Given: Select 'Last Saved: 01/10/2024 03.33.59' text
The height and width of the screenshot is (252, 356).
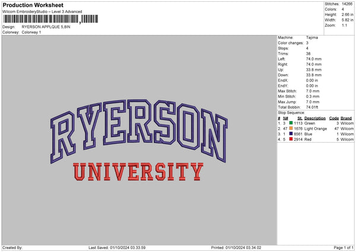Looking at the screenshot, I should [x=117, y=248].
